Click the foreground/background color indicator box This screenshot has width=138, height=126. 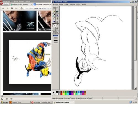click(x=54, y=93)
